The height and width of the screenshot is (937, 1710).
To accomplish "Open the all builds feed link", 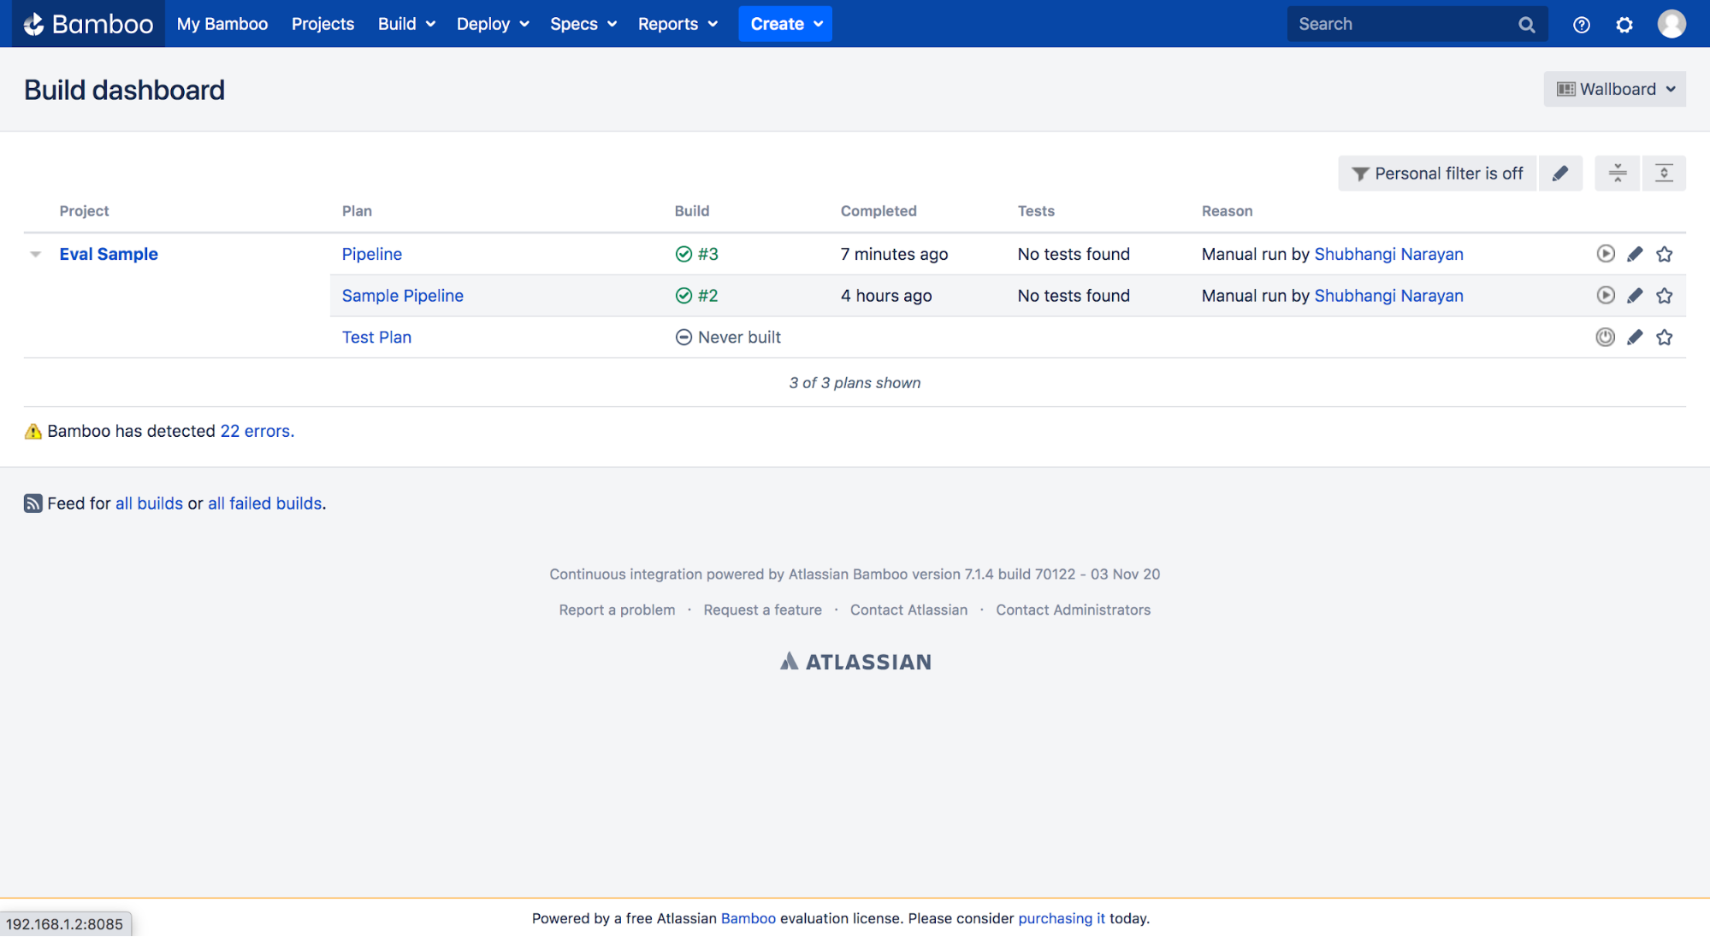I will click(149, 504).
